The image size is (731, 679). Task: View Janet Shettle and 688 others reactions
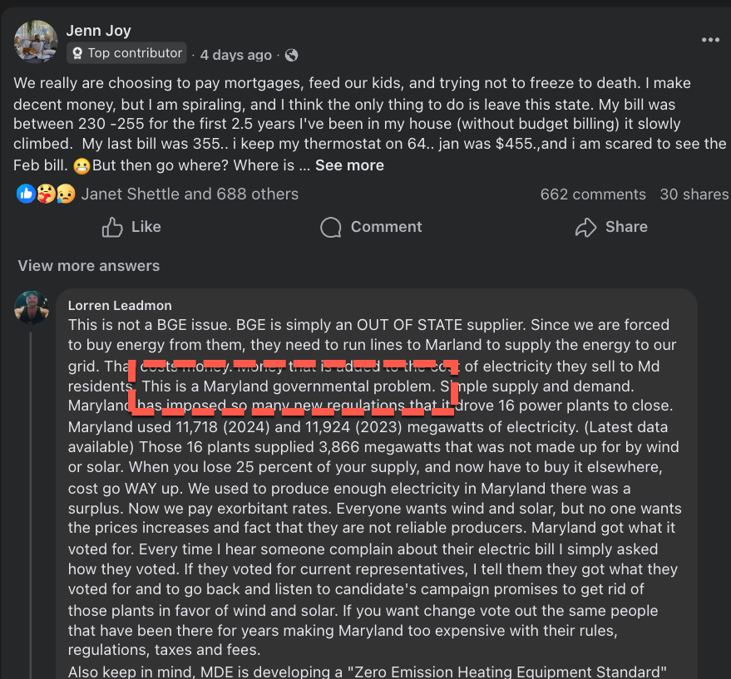point(190,194)
